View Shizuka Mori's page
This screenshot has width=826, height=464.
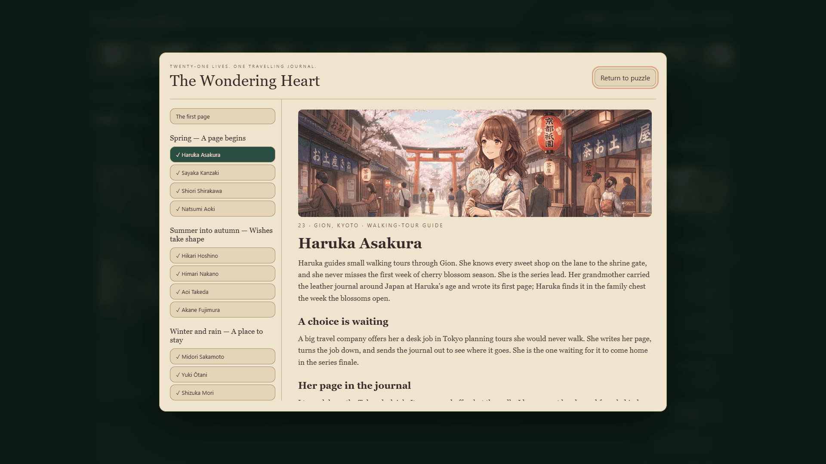pos(222,393)
